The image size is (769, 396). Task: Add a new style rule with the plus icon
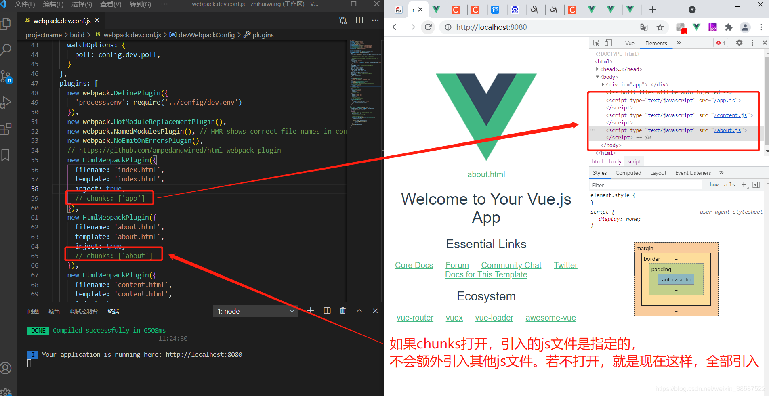click(744, 185)
